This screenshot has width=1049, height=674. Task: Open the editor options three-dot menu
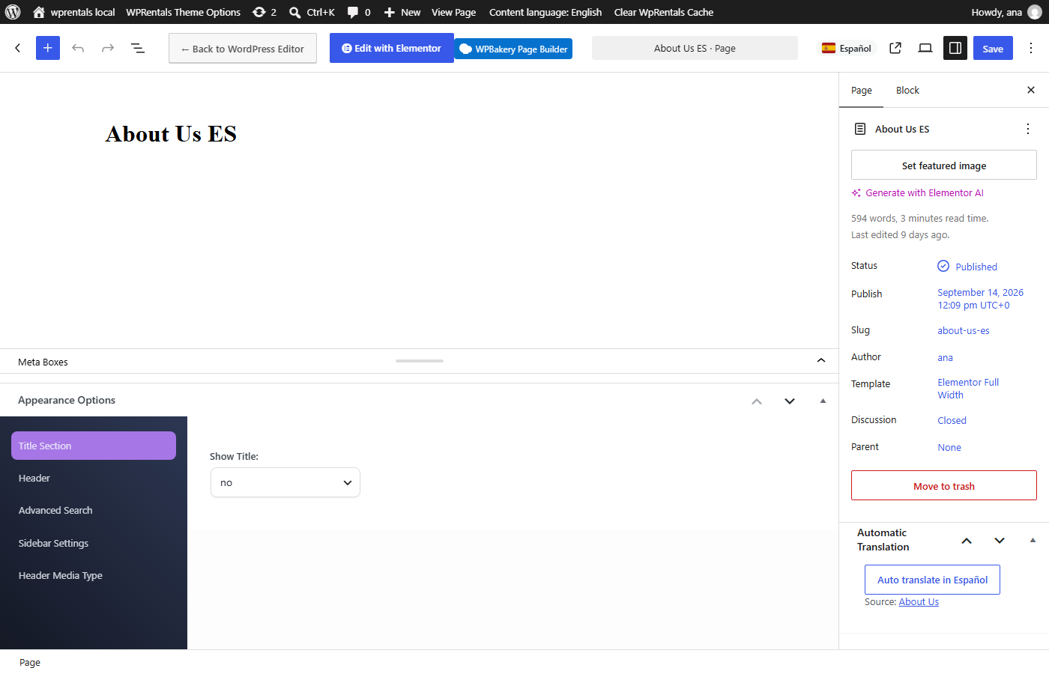tap(1031, 48)
